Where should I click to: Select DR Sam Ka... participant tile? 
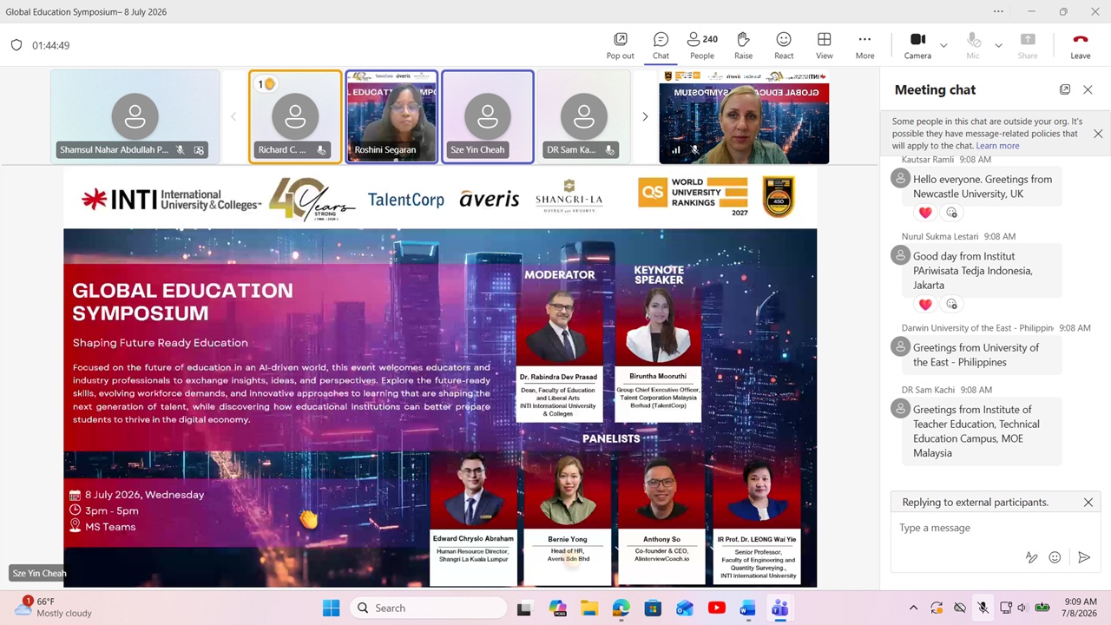click(583, 116)
